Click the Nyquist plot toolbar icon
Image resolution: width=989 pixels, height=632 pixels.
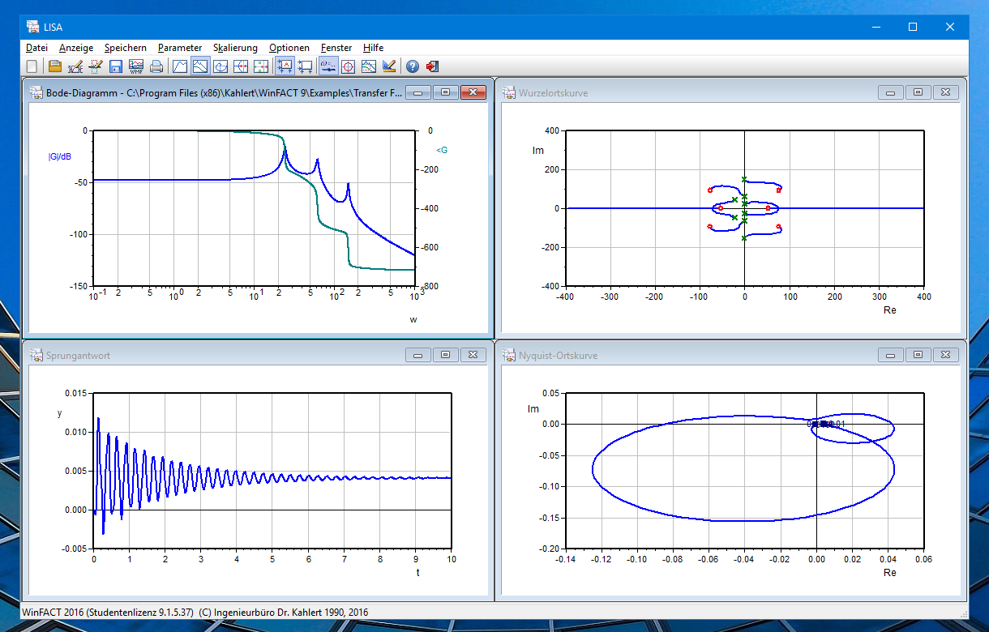[220, 66]
